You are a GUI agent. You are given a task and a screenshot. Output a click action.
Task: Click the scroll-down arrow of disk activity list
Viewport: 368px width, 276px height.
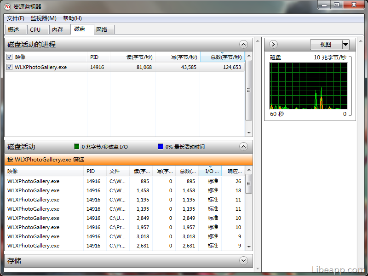point(249,247)
